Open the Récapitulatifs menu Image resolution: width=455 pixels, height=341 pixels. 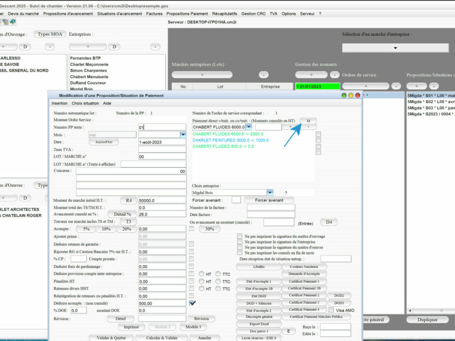(x=224, y=14)
